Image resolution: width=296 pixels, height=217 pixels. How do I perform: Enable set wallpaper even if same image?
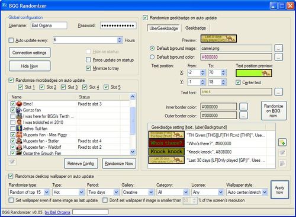point(11,200)
